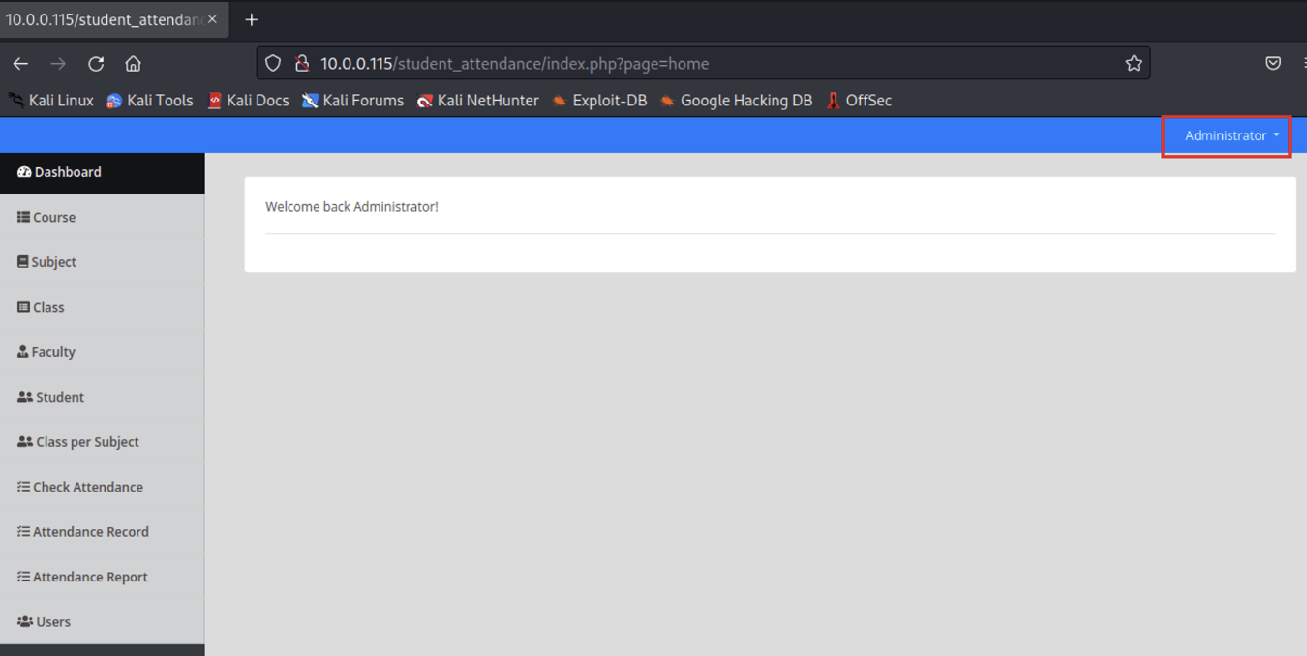
Task: Open the Course sidebar page
Action: tap(53, 217)
